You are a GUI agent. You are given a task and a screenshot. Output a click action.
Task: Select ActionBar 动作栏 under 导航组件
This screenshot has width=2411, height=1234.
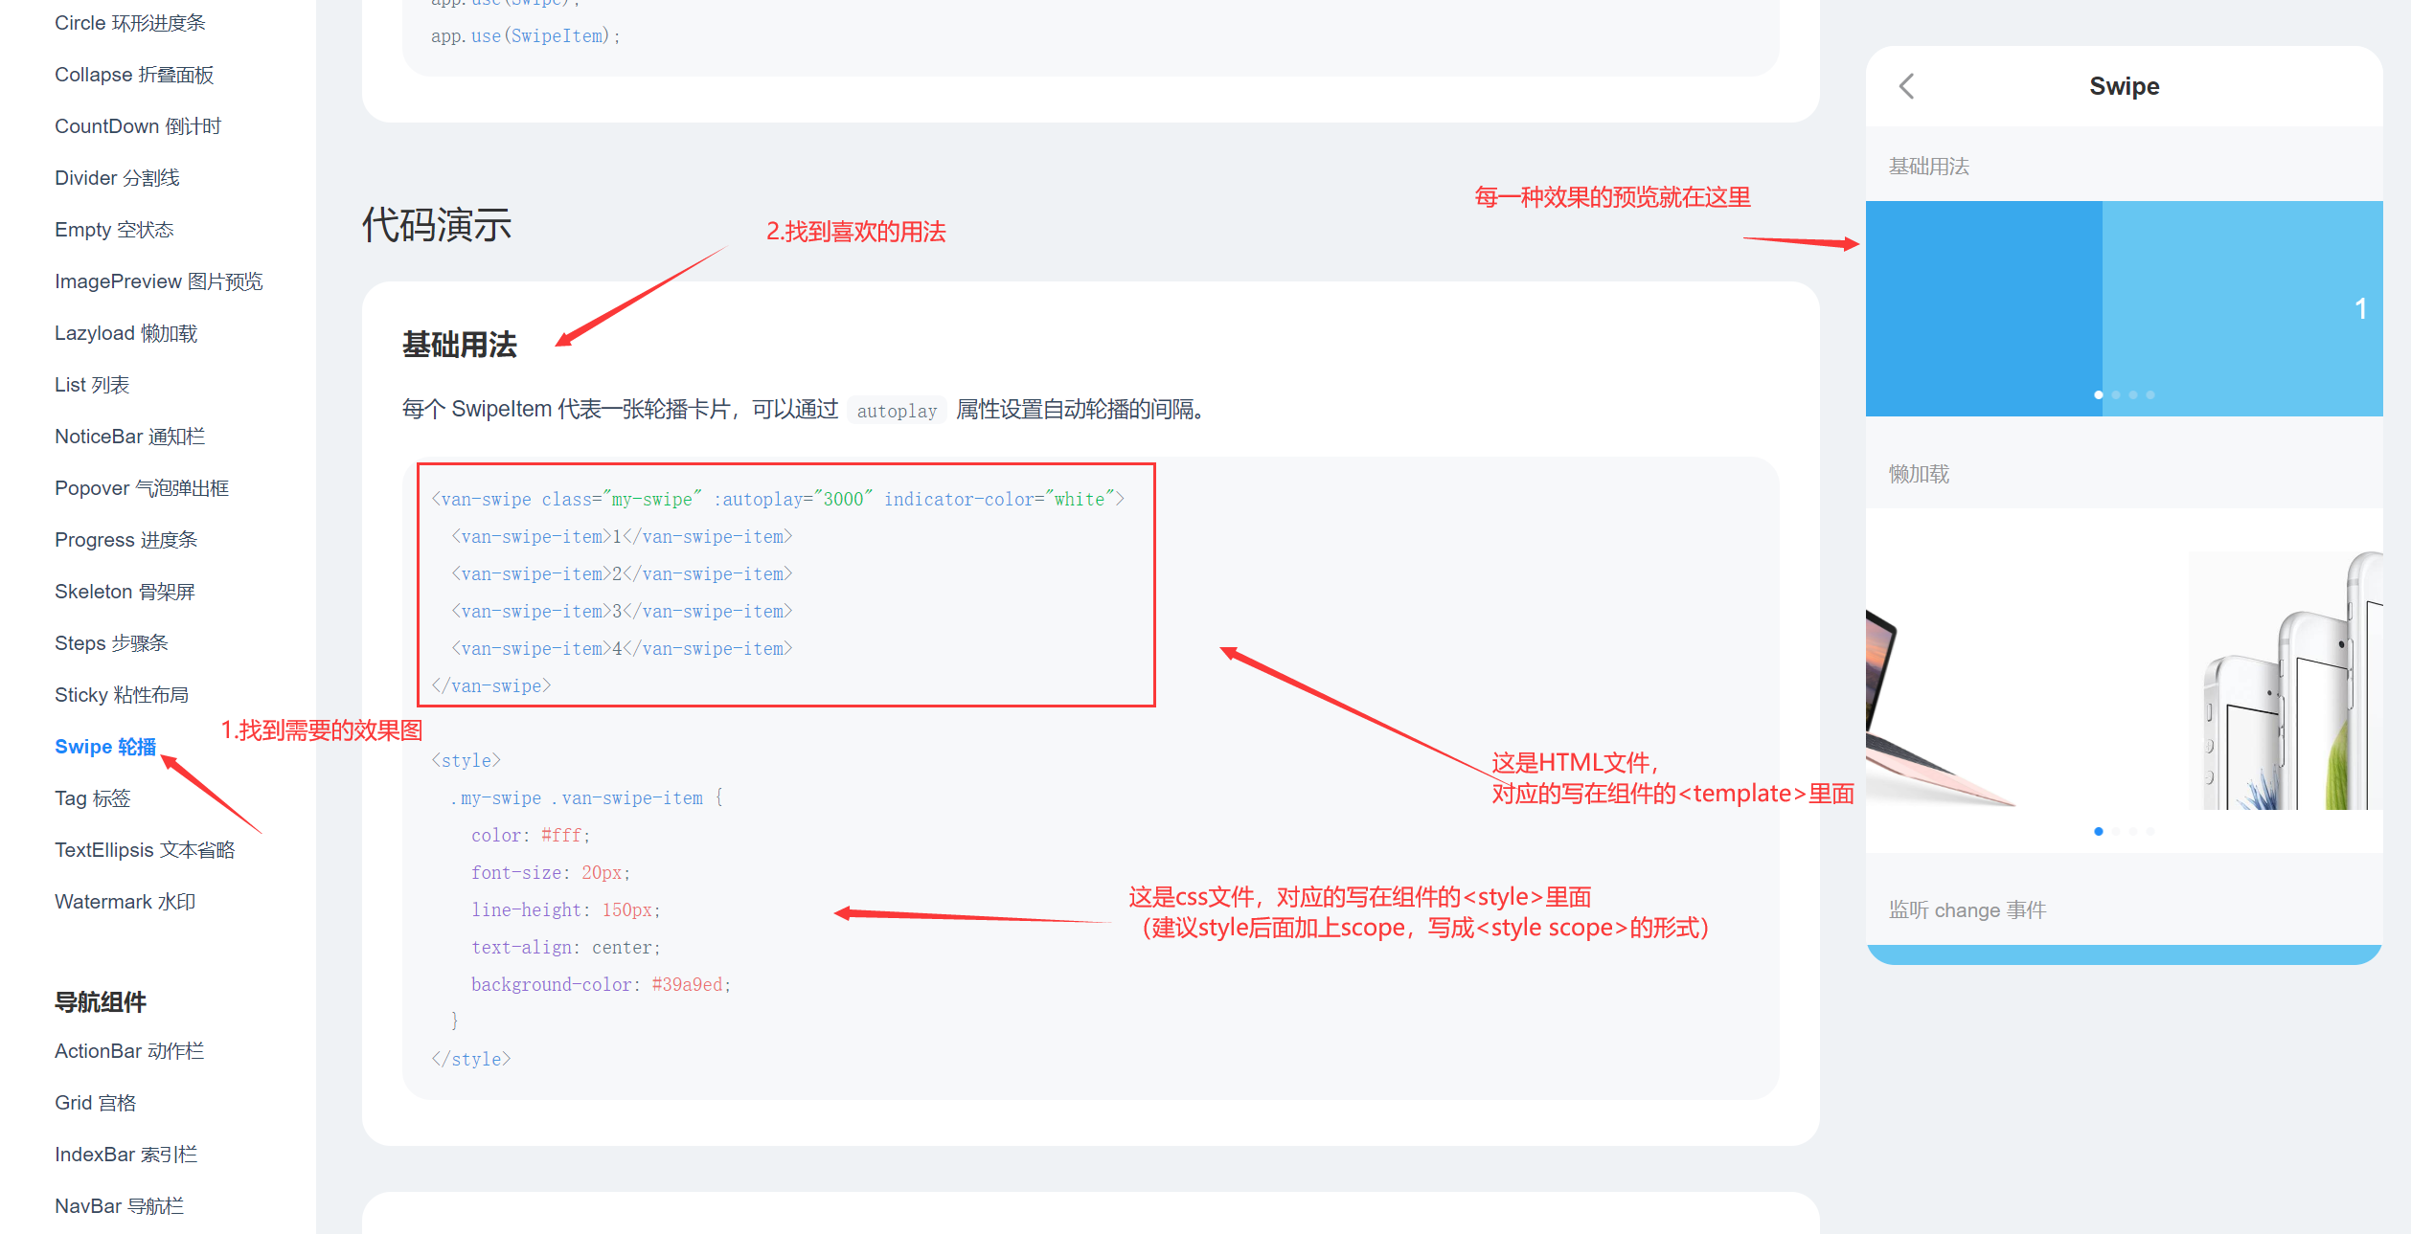[x=129, y=1051]
